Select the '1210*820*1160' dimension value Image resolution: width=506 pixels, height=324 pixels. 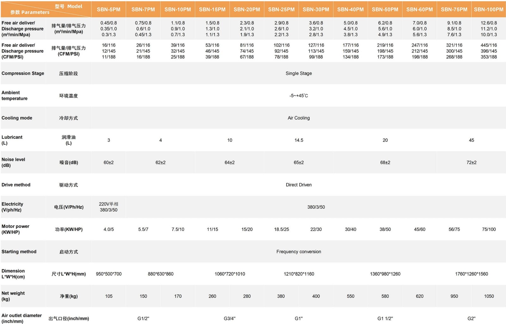pyautogui.click(x=299, y=274)
